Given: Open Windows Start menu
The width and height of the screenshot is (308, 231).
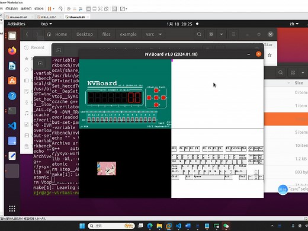Looking at the screenshot, I should coord(82,226).
